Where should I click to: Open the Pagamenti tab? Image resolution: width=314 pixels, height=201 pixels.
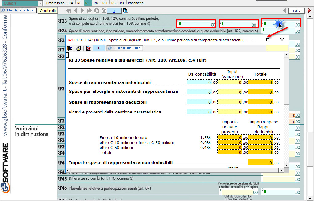[136, 3]
